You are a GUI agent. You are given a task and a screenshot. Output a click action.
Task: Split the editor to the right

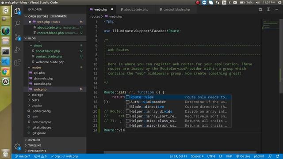268,9
